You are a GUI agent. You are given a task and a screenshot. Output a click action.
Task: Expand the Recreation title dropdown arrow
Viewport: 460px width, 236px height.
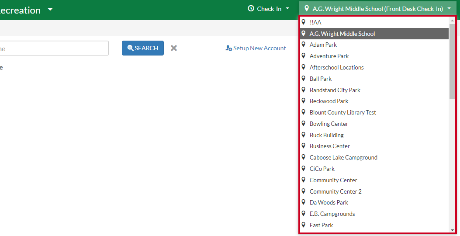(x=50, y=9)
